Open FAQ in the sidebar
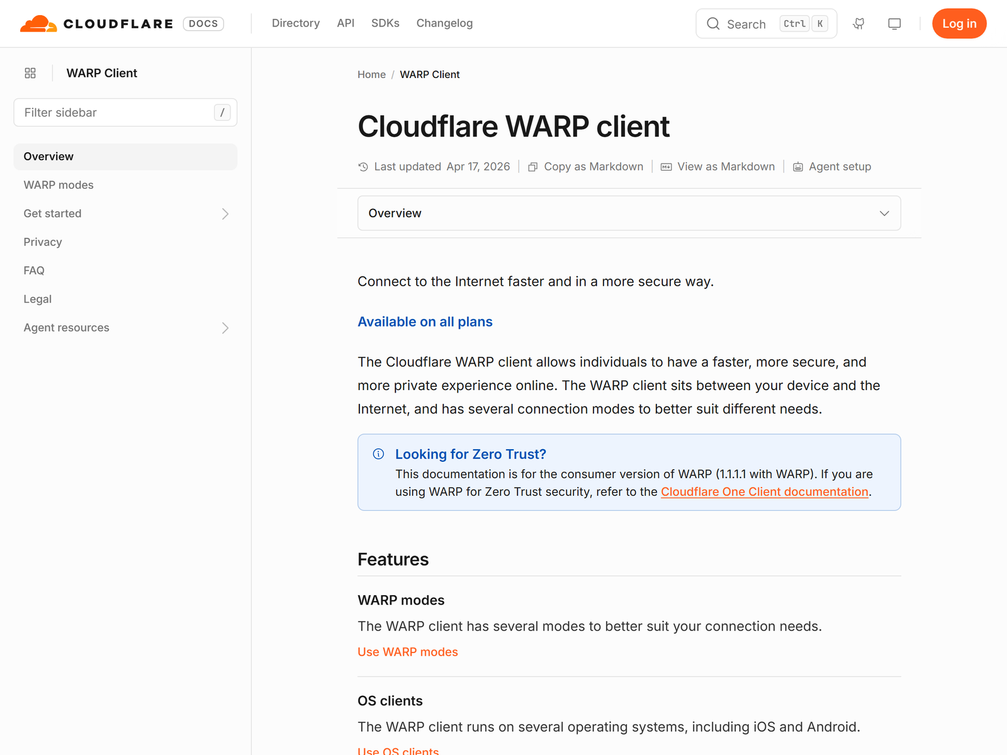Image resolution: width=1007 pixels, height=755 pixels. click(125, 271)
